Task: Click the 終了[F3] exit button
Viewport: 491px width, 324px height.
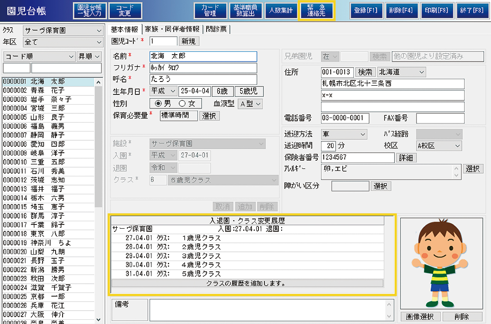Action: (x=472, y=10)
